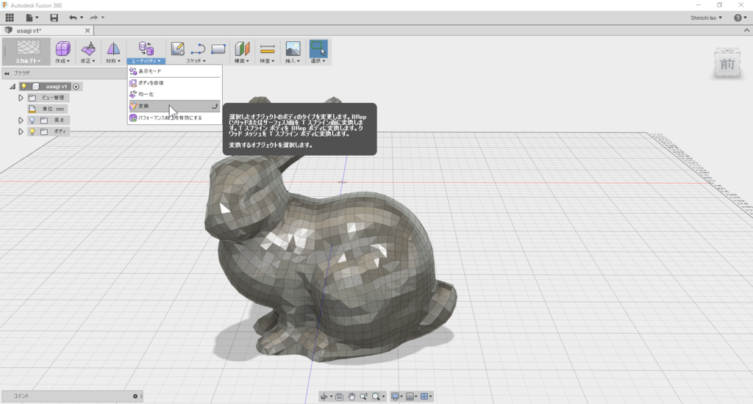
Task: Open the Help question mark icon
Action: 738,18
